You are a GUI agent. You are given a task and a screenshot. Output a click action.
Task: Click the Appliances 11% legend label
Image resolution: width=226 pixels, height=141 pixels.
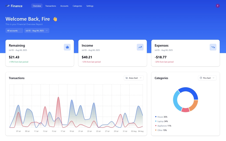pyautogui.click(x=164, y=126)
